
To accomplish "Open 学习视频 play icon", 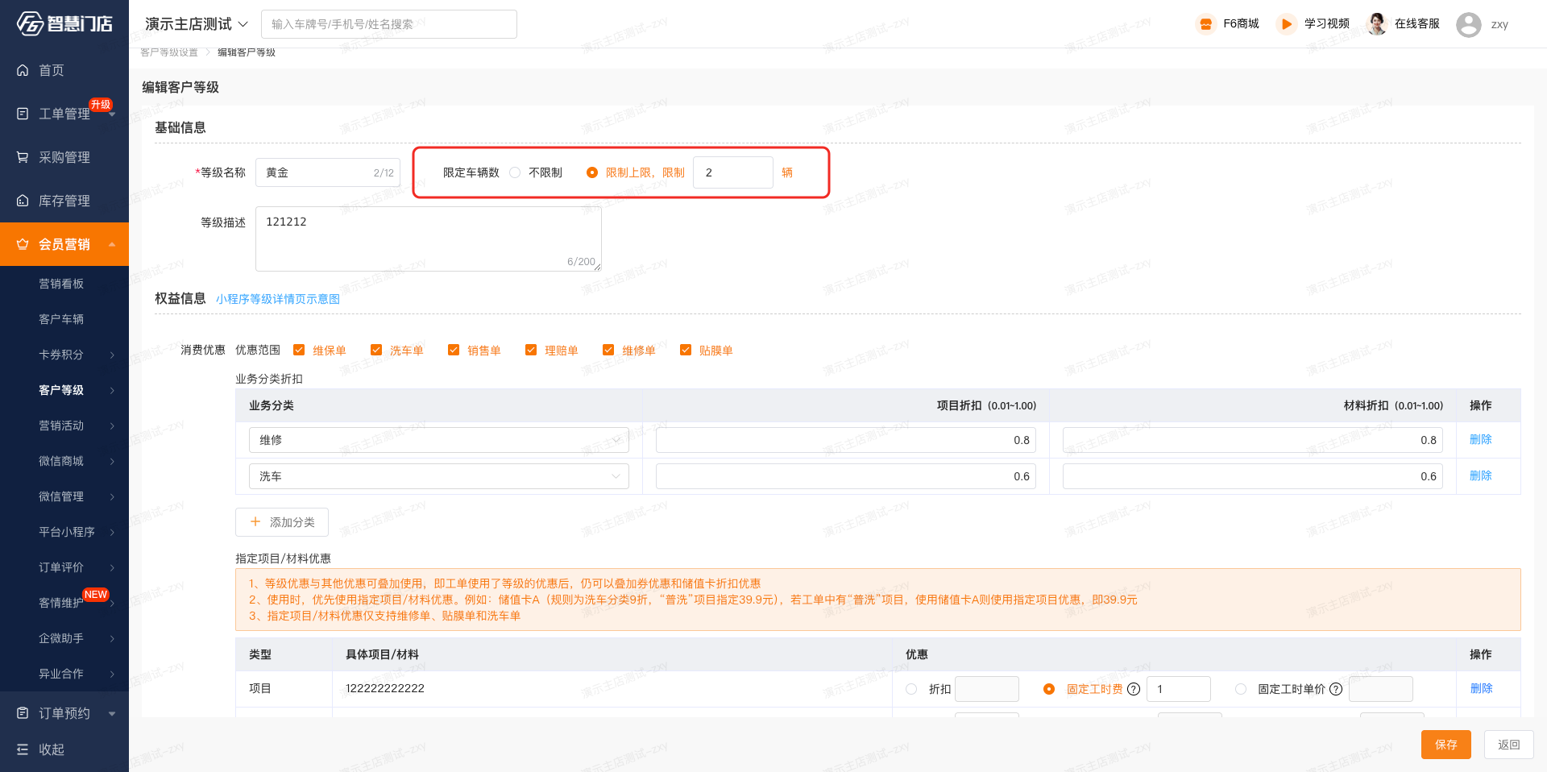I will 1286,24.
